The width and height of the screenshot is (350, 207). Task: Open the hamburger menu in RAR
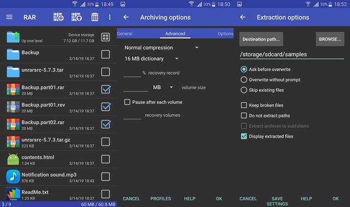pyautogui.click(x=9, y=17)
